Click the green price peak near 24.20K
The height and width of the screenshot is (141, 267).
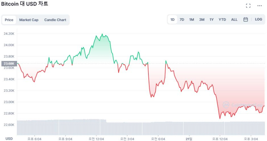click(x=102, y=34)
